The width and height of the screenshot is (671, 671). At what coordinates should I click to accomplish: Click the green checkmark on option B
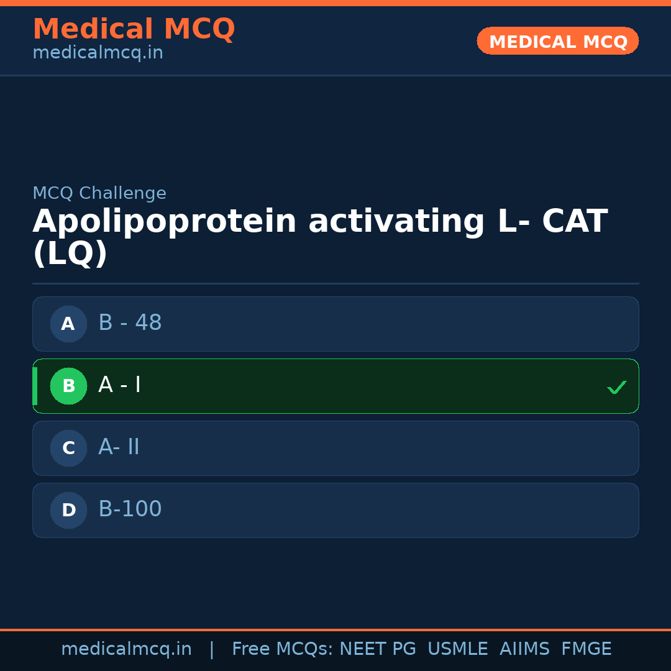pyautogui.click(x=616, y=387)
